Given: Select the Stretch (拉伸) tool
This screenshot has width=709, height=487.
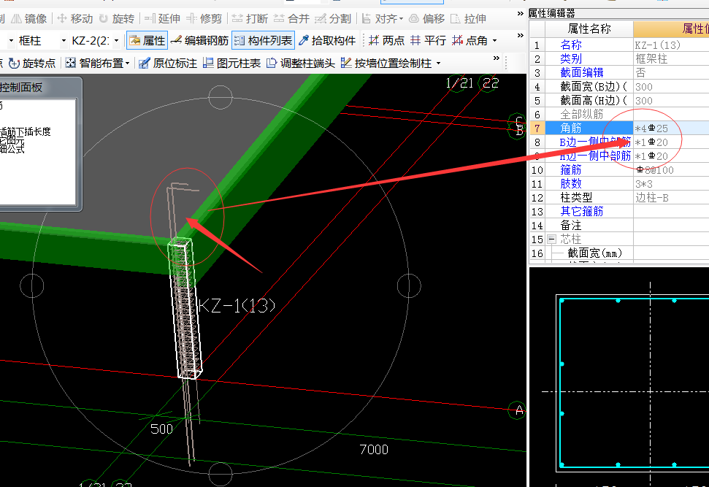Looking at the screenshot, I should (x=469, y=18).
